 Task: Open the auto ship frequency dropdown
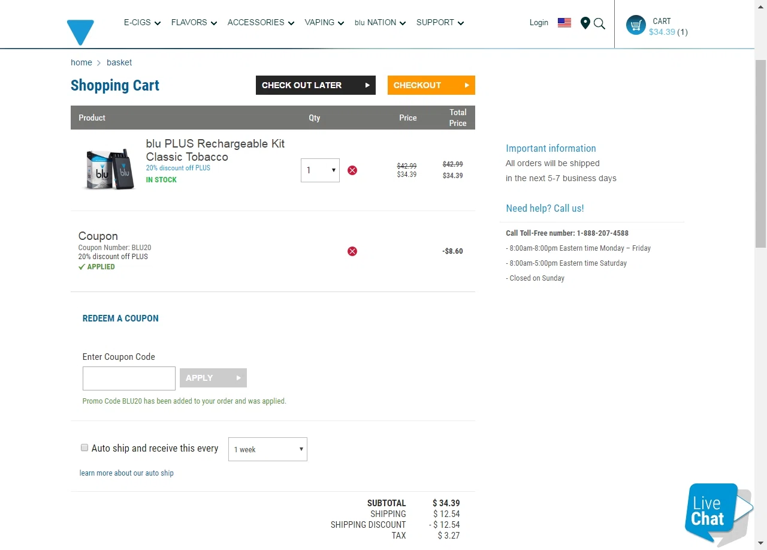coord(268,449)
